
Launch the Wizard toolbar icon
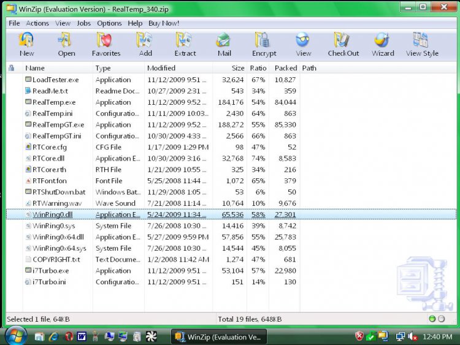point(381,40)
